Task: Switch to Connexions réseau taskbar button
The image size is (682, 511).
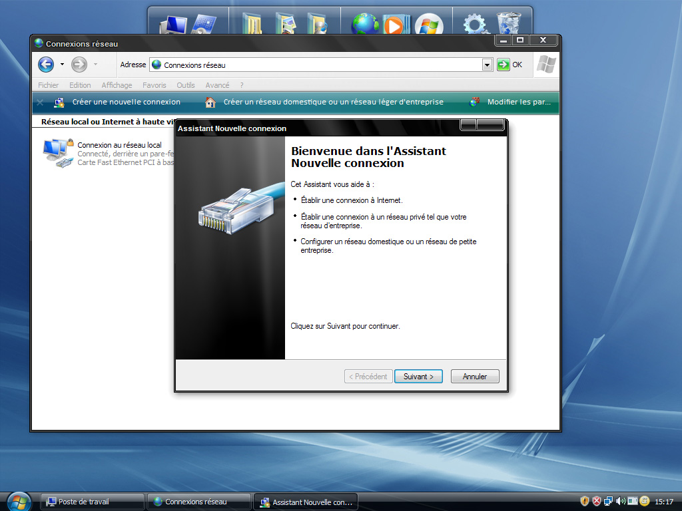Action: (199, 502)
